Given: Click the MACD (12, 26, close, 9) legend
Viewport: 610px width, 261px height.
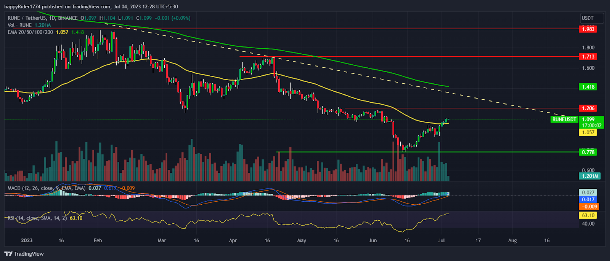Looking at the screenshot, I should click(x=71, y=188).
